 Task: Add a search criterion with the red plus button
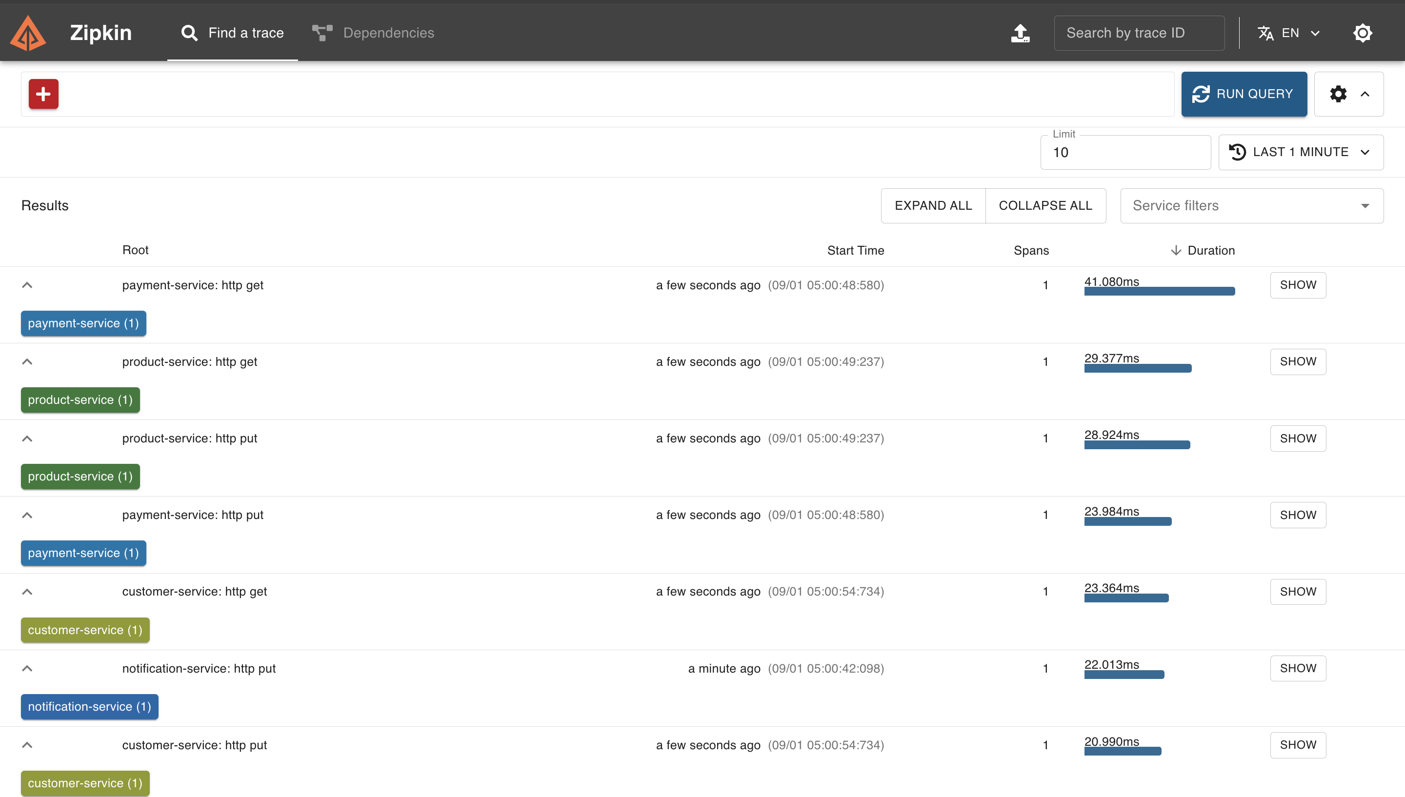[x=44, y=94]
